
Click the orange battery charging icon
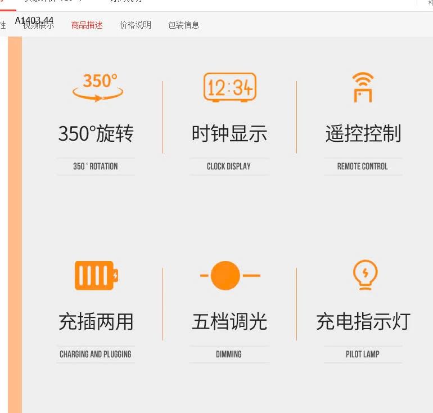[96, 276]
